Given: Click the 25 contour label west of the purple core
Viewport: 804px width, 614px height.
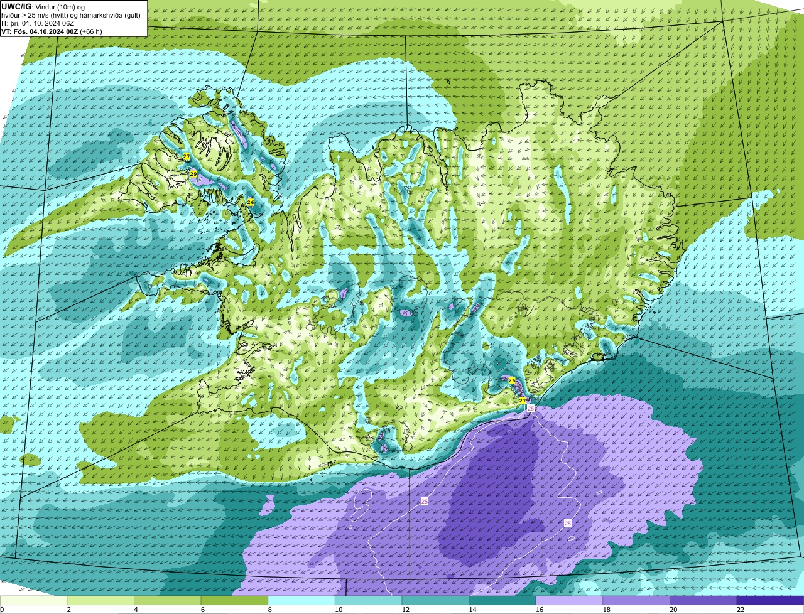Looking at the screenshot, I should [425, 501].
